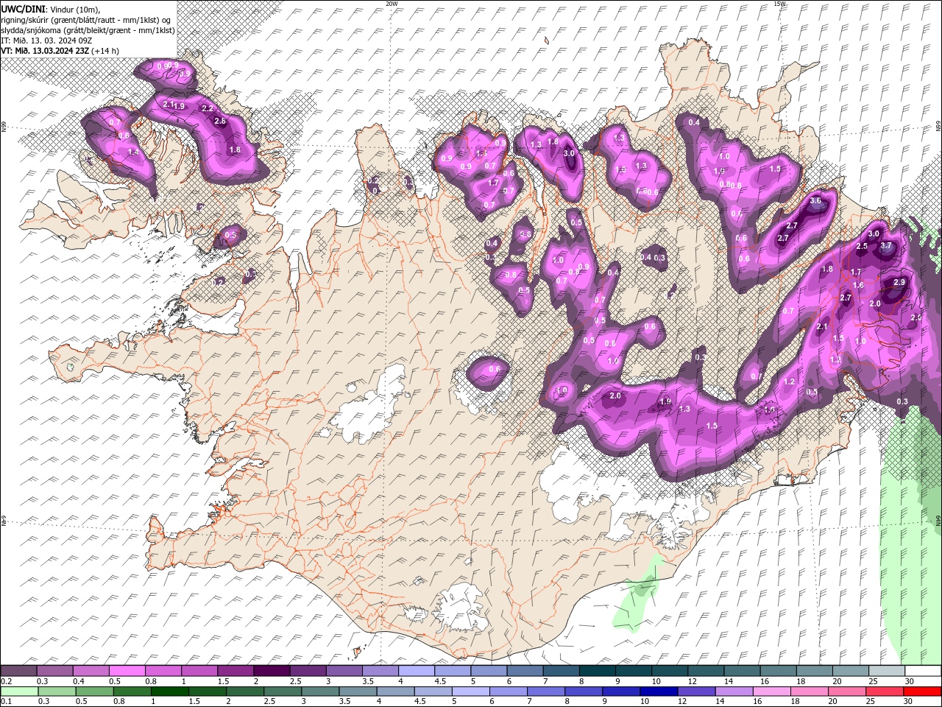Click the '20W' longitude label

(392, 4)
